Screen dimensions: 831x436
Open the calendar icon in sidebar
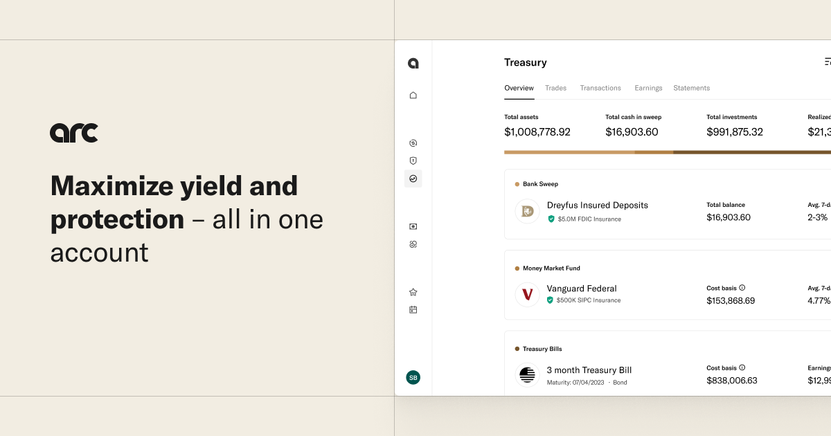pyautogui.click(x=413, y=309)
